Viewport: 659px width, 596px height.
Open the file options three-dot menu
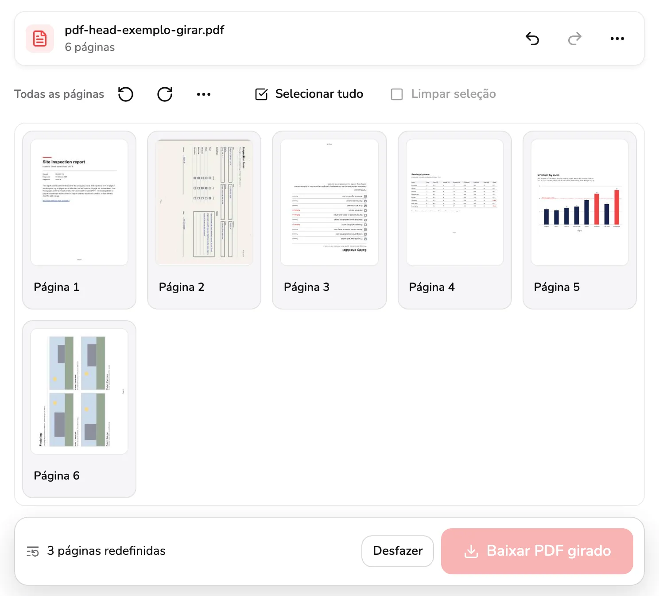[x=617, y=39]
